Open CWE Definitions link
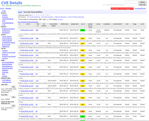This screenshot has height=121, width=149. pyautogui.click(x=7, y=66)
